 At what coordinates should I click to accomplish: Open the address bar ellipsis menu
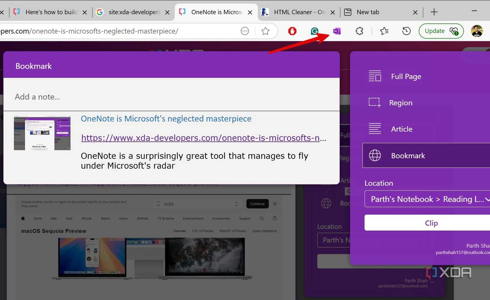(x=244, y=31)
